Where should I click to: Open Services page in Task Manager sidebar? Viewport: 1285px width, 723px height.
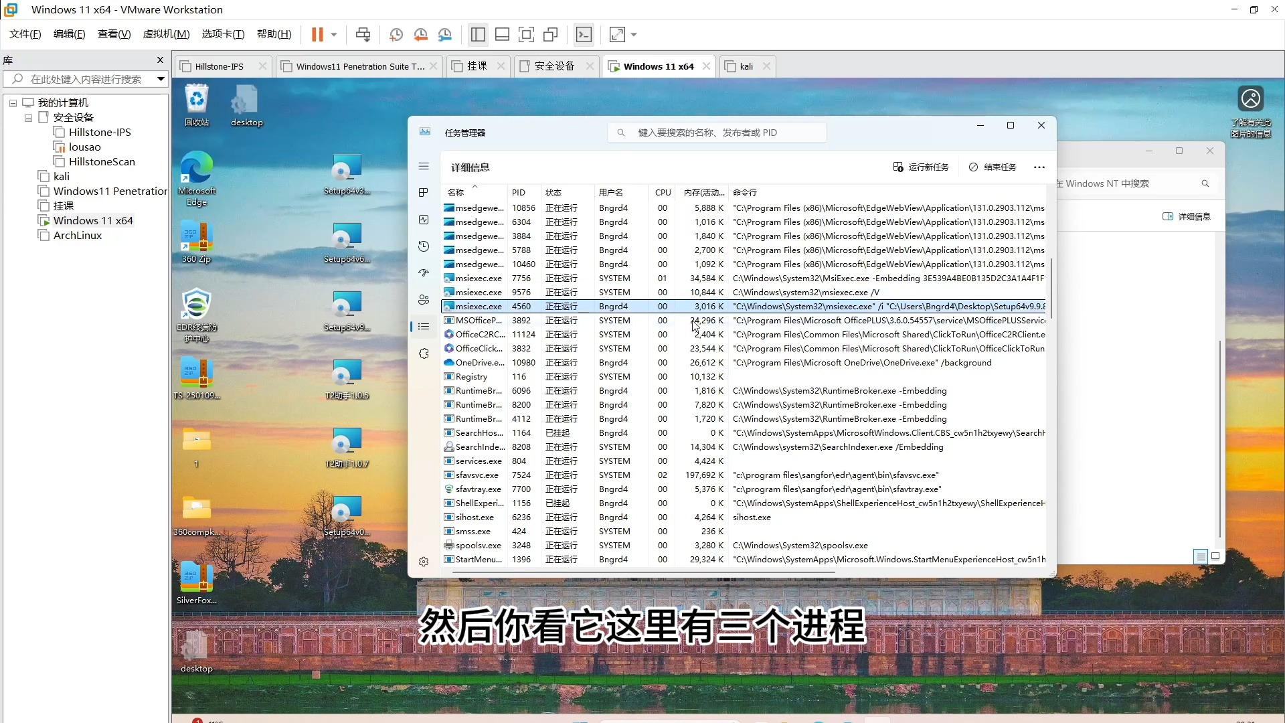[424, 353]
